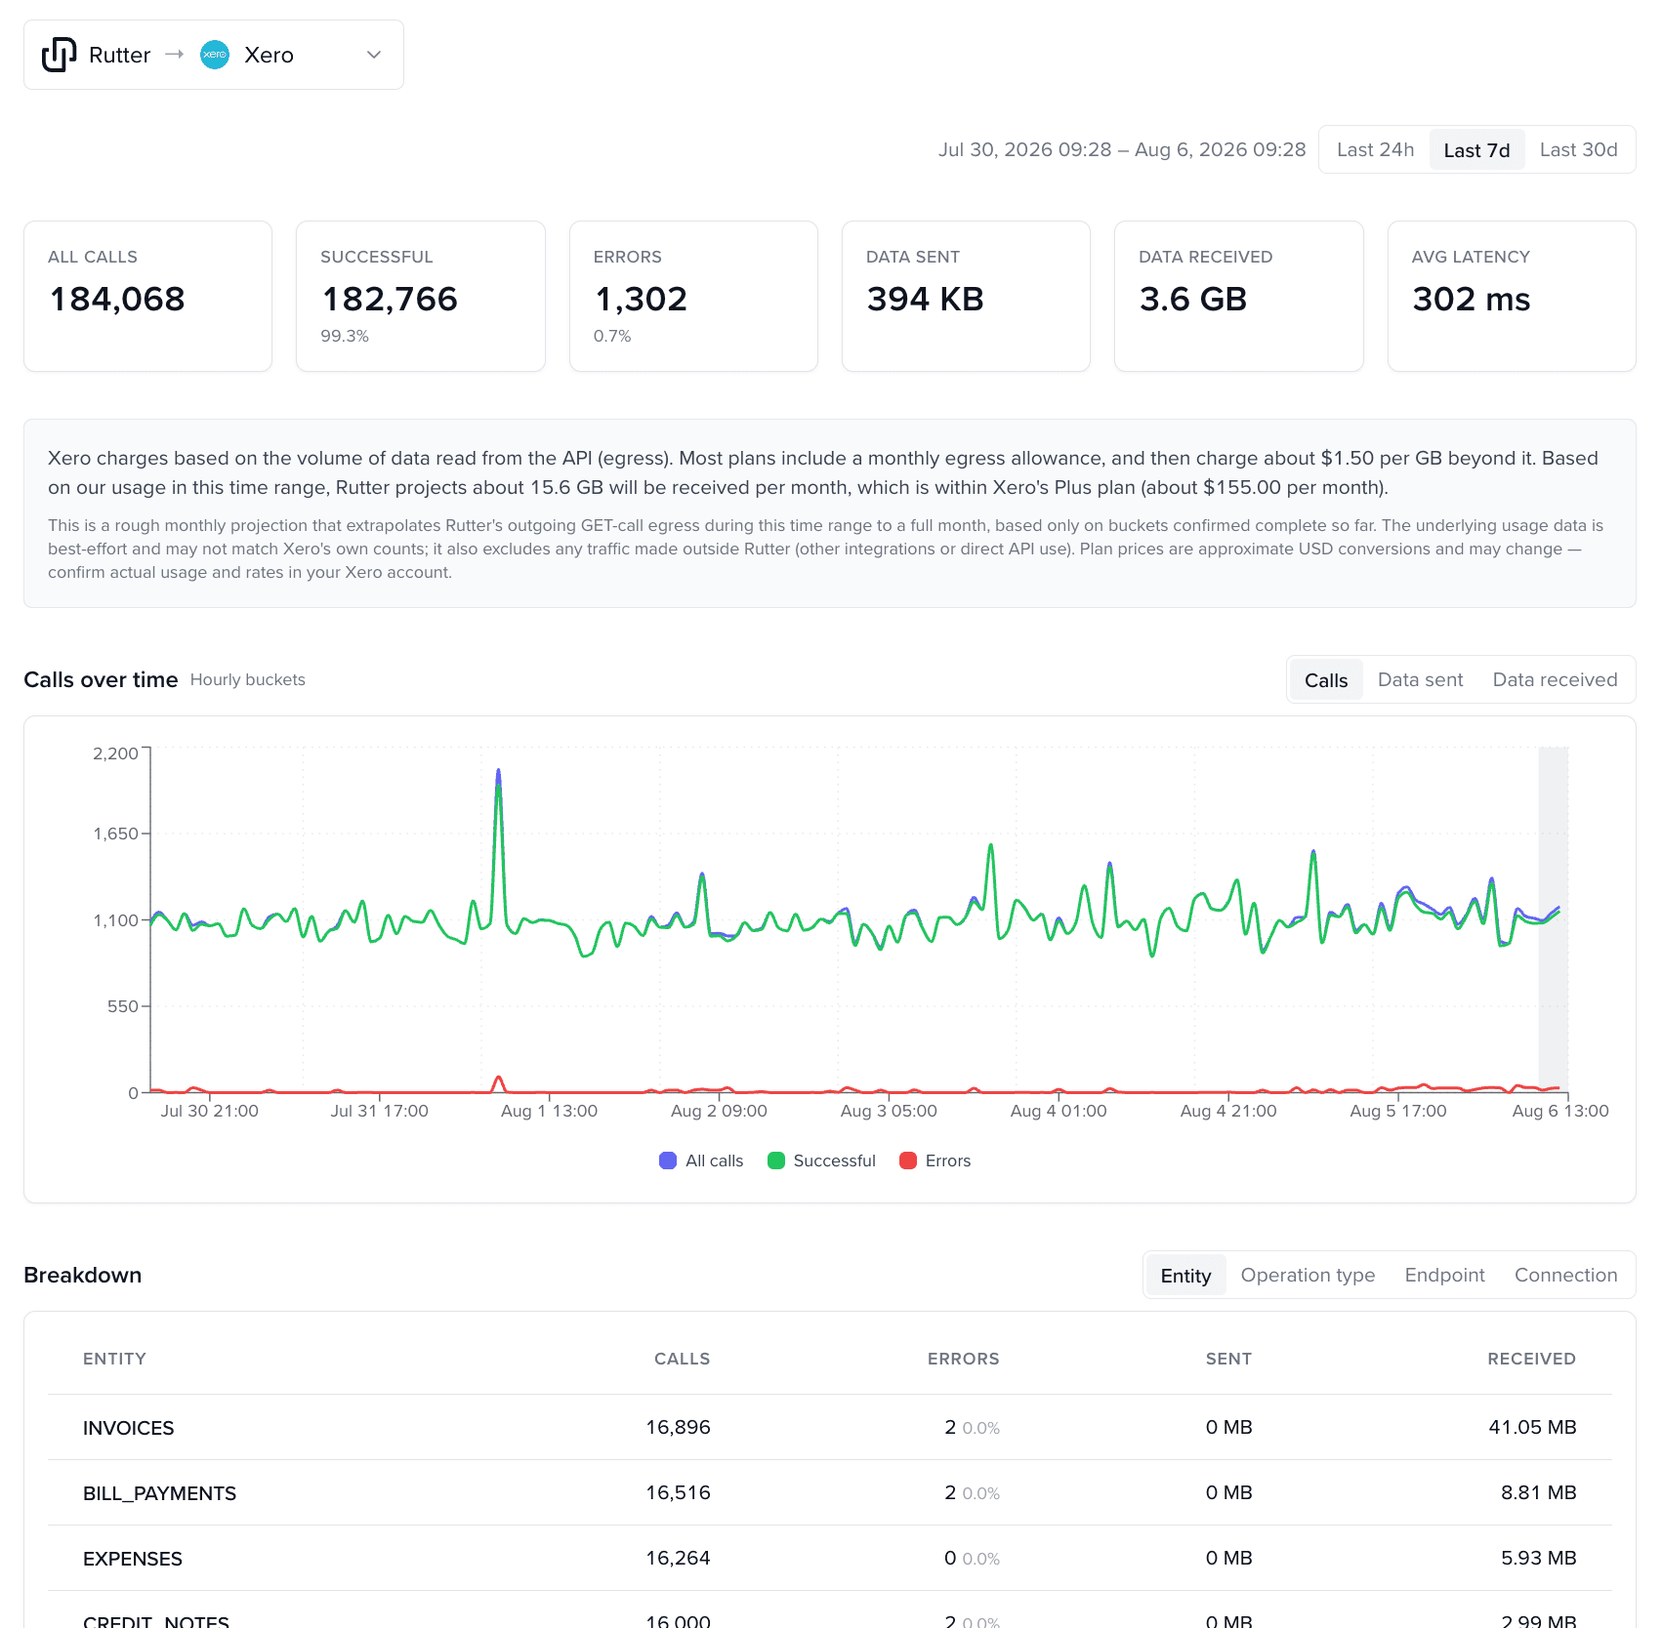Switch chart to Calls view
This screenshot has height=1628, width=1662.
click(x=1326, y=680)
